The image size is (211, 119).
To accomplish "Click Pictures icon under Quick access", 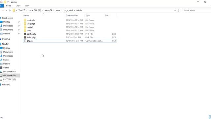I will pyautogui.click(x=1, y=34).
